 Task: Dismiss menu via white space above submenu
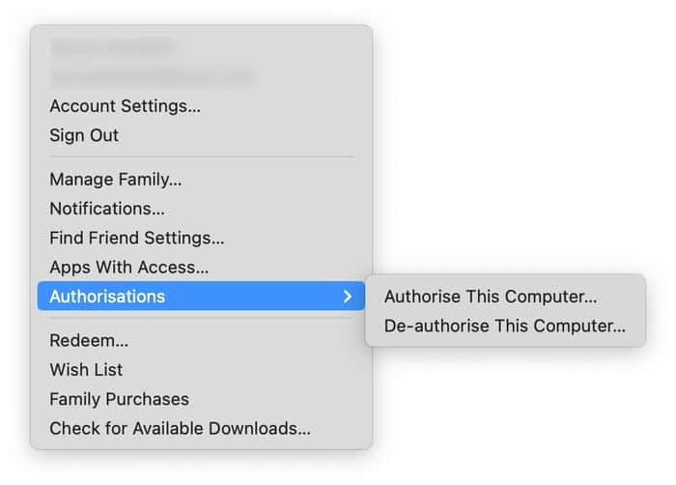click(521, 145)
